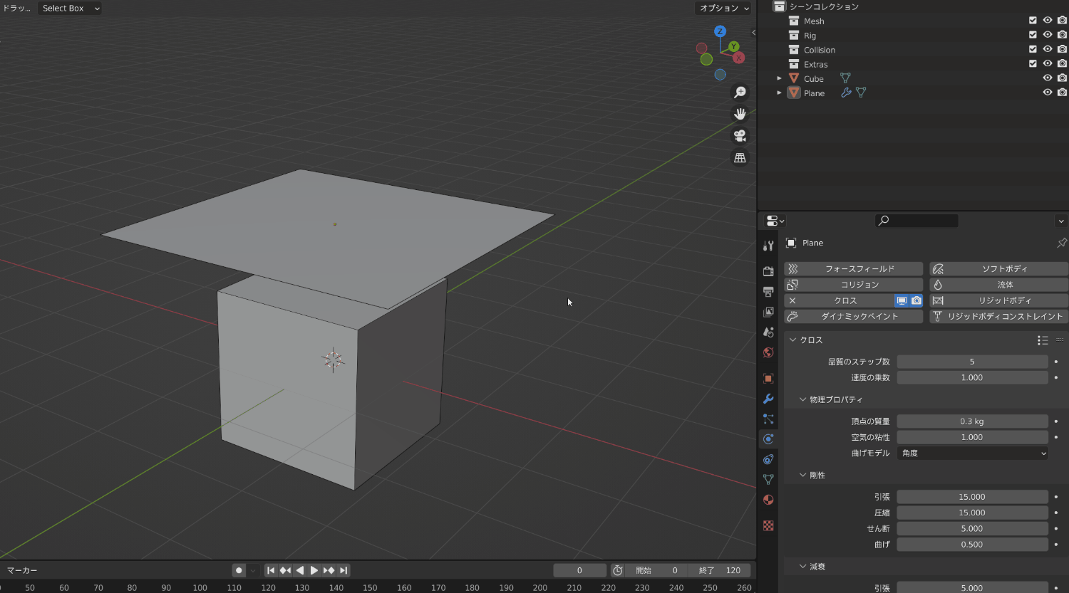Image resolution: width=1069 pixels, height=593 pixels.
Task: Open the Physics properties tab
Action: coord(768,439)
